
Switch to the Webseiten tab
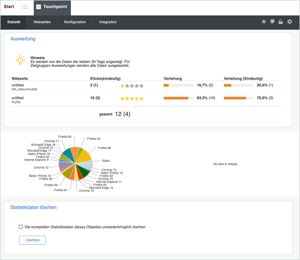tap(42, 22)
